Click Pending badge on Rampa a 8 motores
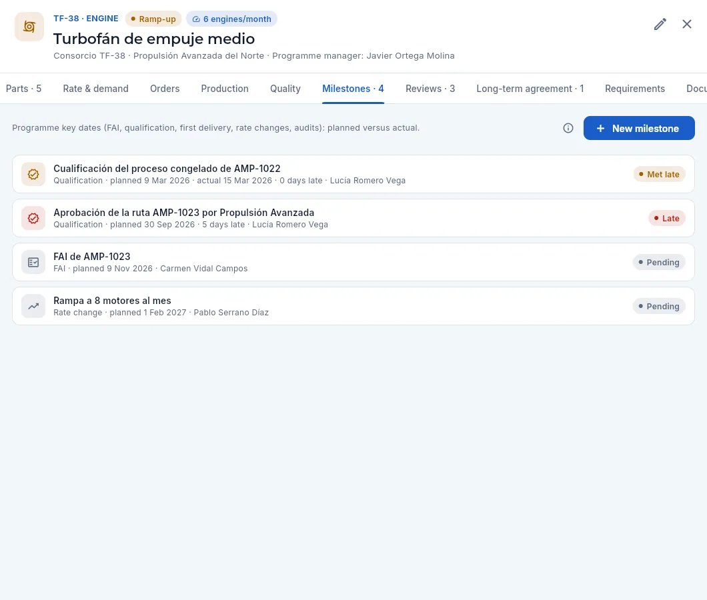This screenshot has height=600, width=707. [x=659, y=307]
